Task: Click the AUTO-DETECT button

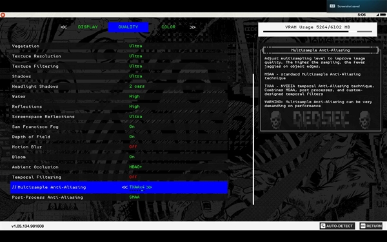Action: [337, 226]
